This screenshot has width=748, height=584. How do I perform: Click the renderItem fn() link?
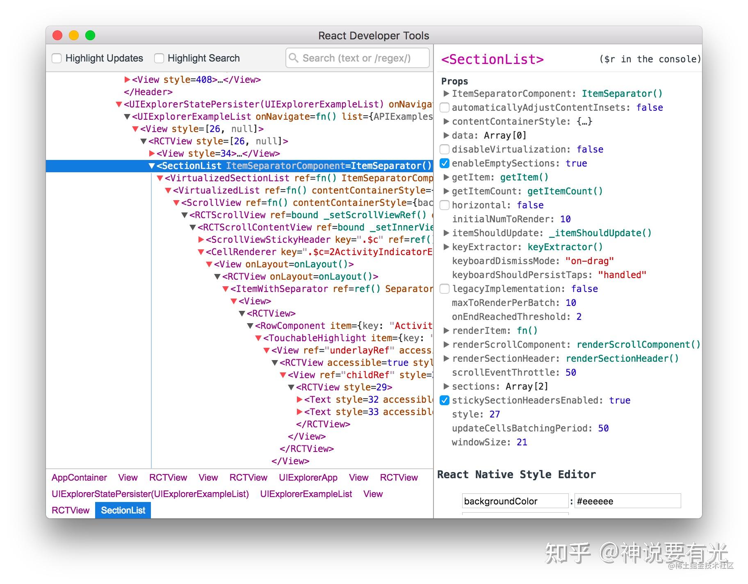528,331
